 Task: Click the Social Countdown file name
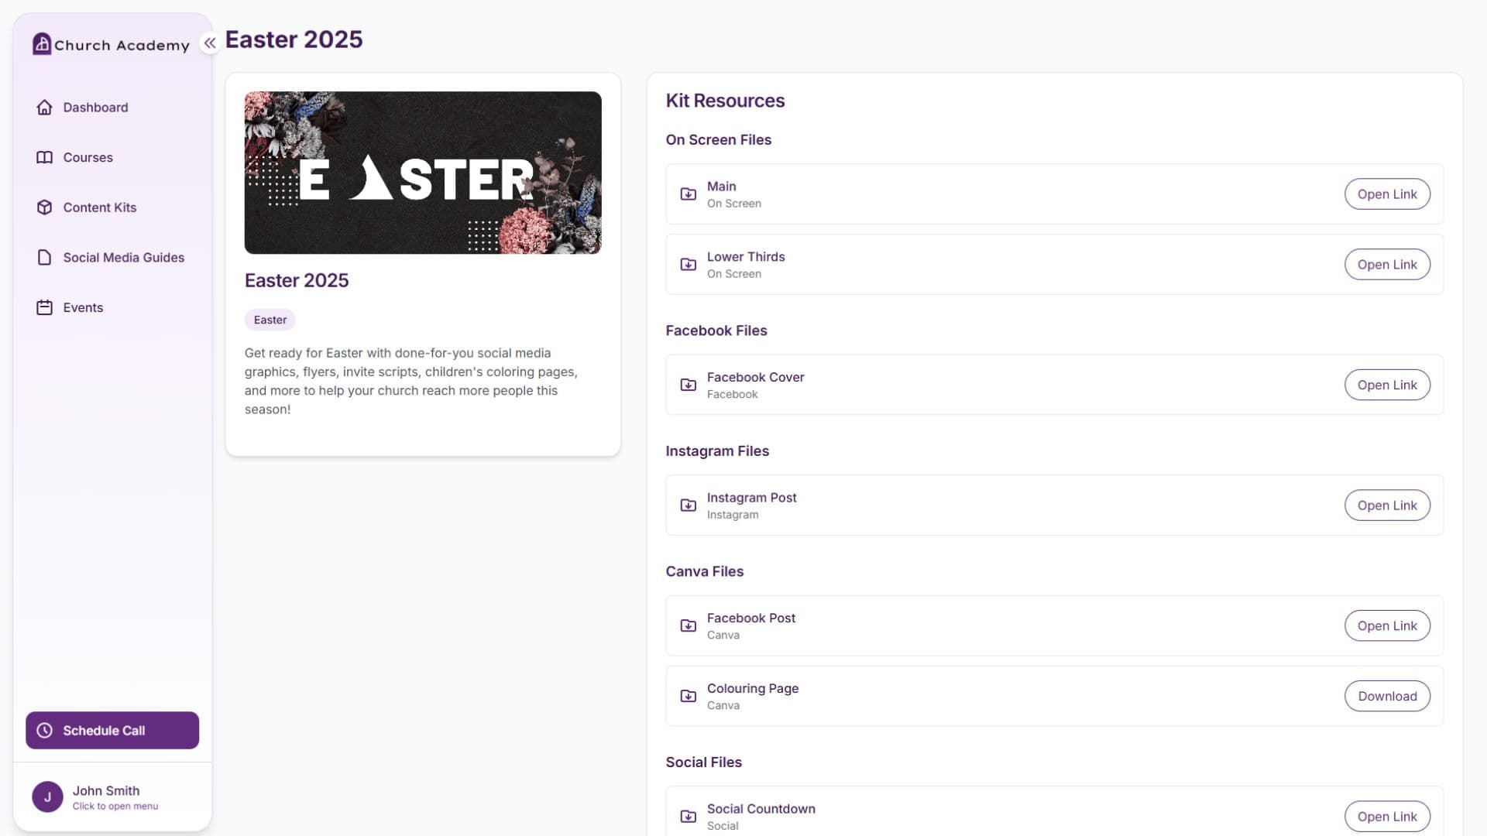click(761, 809)
